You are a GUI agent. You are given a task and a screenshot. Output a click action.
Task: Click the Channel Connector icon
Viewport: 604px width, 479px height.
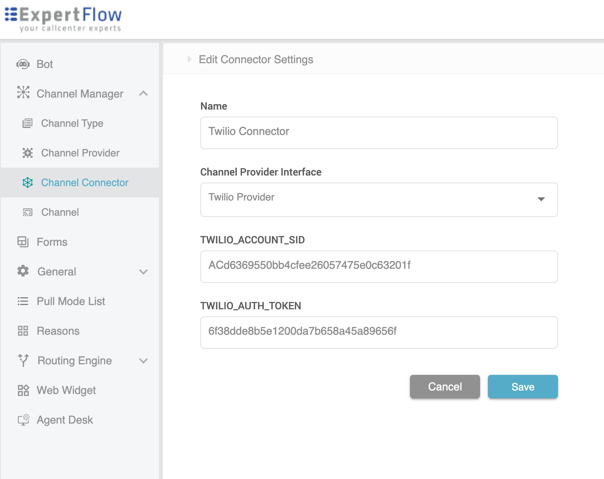point(28,183)
